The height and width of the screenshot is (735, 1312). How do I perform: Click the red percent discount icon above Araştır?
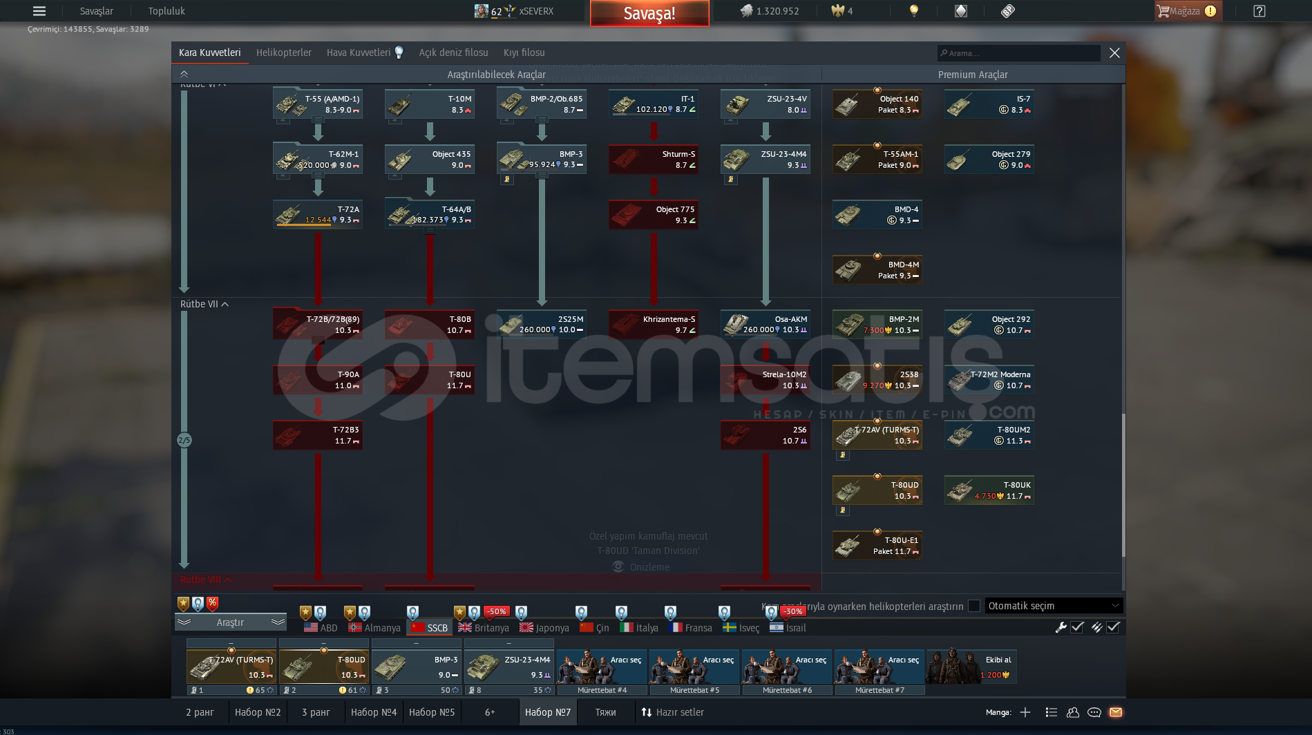click(x=212, y=604)
